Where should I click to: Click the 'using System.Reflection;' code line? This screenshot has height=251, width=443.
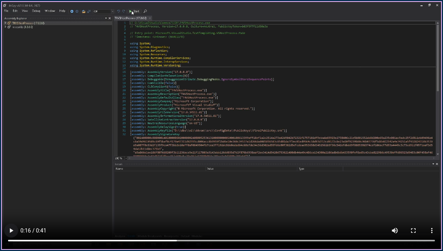149,51
